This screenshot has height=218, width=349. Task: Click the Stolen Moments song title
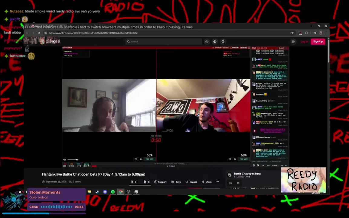coord(45,192)
